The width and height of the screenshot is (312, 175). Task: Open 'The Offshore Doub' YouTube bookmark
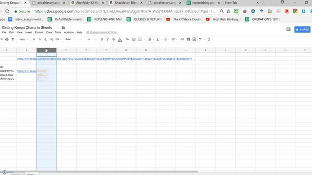coord(184,19)
